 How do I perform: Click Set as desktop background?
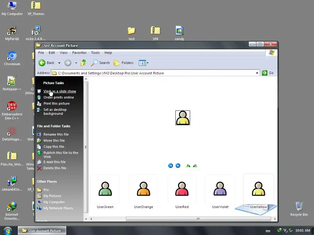[55, 111]
